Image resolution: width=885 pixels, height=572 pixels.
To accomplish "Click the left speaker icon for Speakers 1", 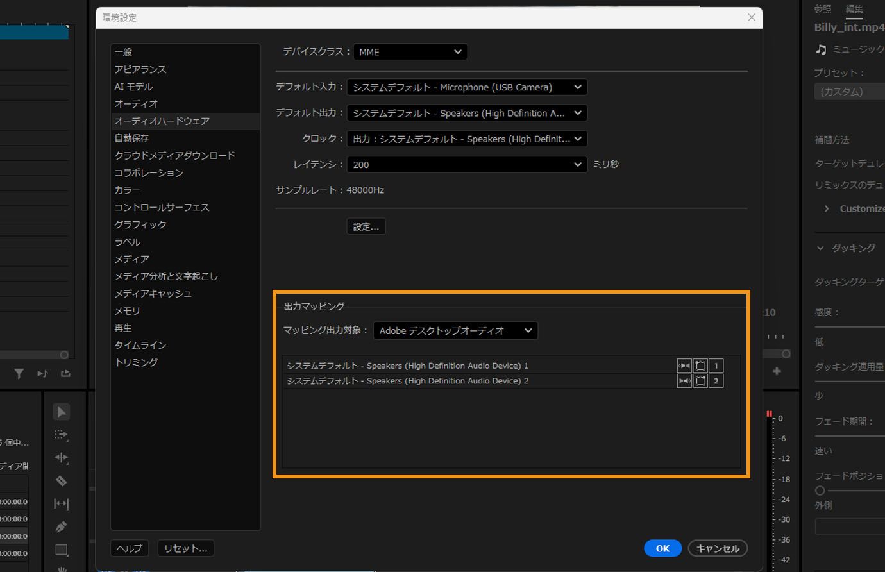I will 684,366.
